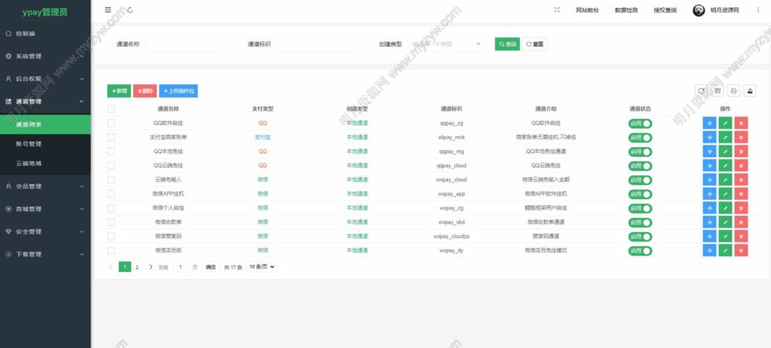Click the green 查询 search button
The height and width of the screenshot is (348, 771).
[x=507, y=44]
